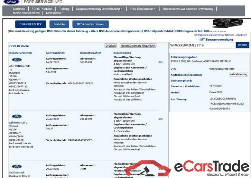Open ford-ringshausen-butzbach.de website link
The width and height of the screenshot is (251, 178).
point(20,92)
